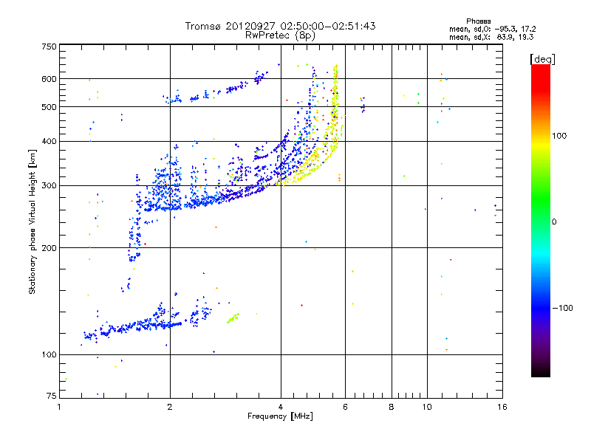Image resolution: width=591 pixels, height=443 pixels.
Task: Click the 'Phases' header text
Action: (x=478, y=21)
